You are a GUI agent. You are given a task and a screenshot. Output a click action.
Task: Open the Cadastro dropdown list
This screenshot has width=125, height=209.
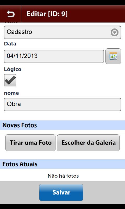point(63,32)
